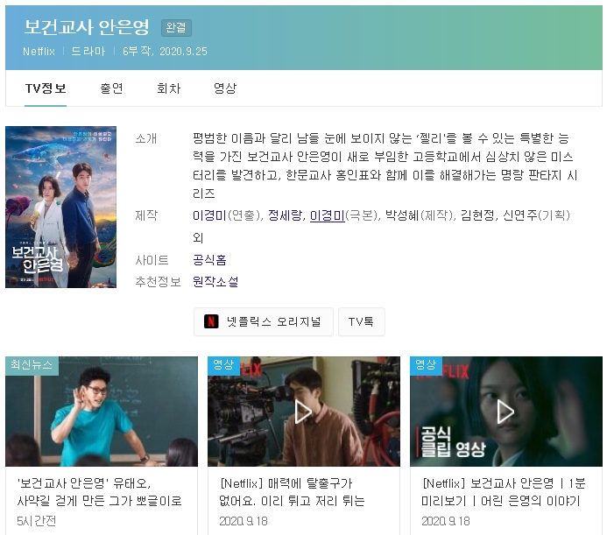Select the TV정보 tab
The width and height of the screenshot is (607, 535).
pos(46,88)
